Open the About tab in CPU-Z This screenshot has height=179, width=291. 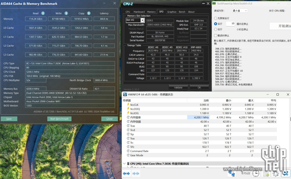(x=191, y=12)
